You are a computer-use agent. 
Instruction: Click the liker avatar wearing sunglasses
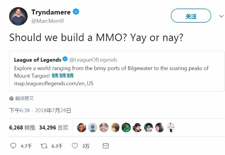(x=148, y=127)
